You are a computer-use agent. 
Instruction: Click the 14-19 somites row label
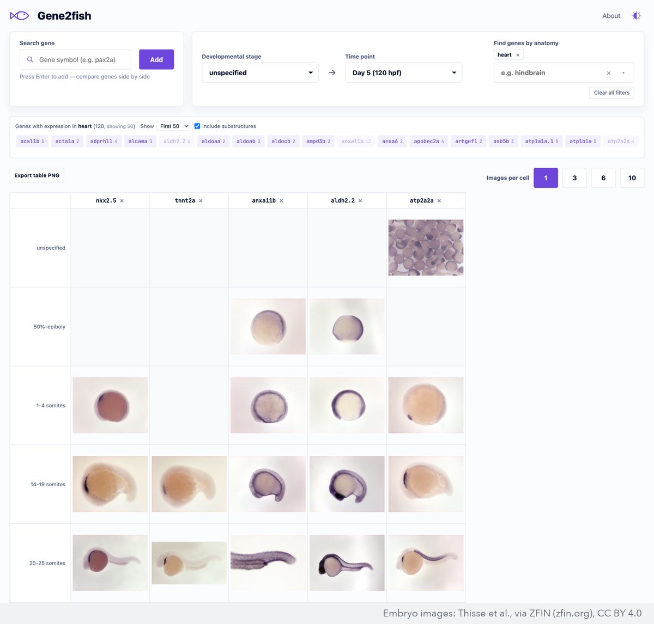[x=48, y=485]
